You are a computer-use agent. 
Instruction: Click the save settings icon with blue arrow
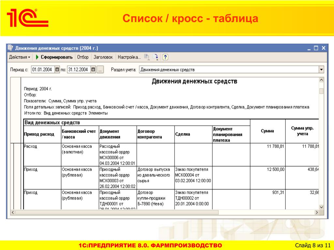click(156, 57)
